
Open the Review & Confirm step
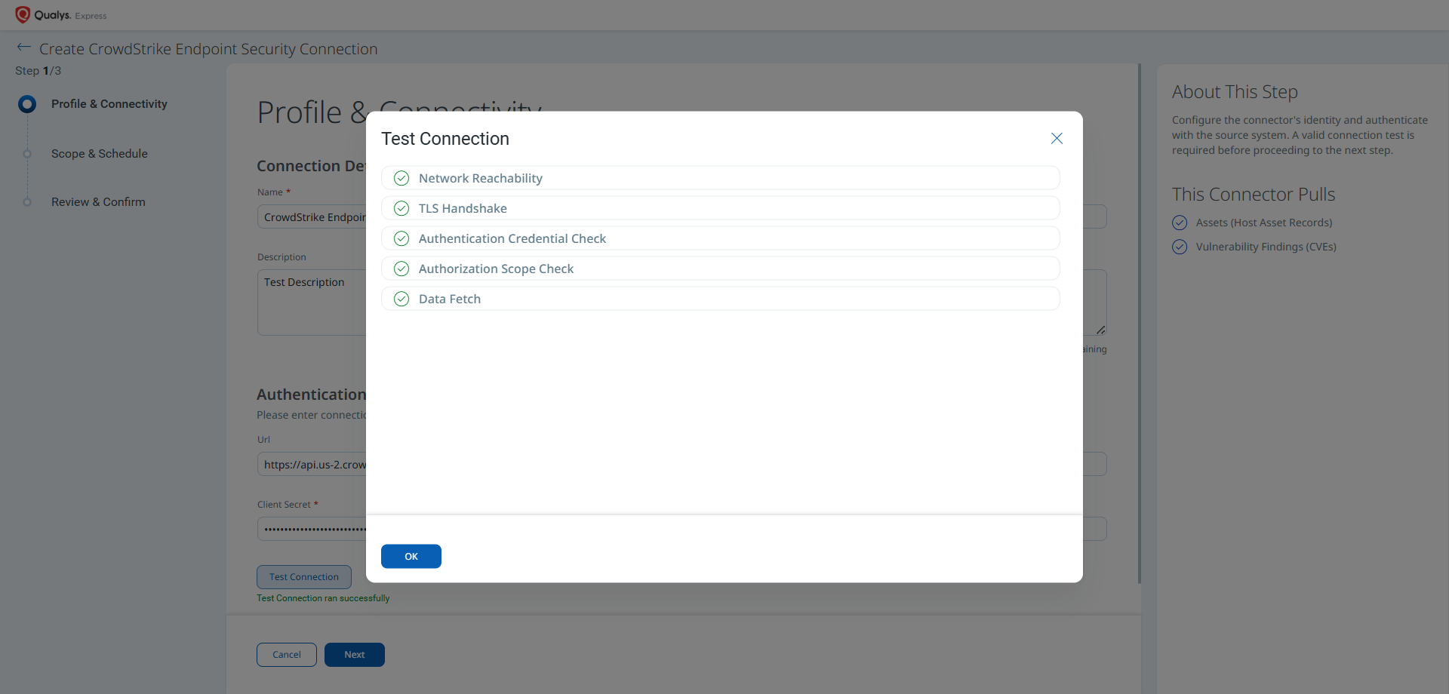(x=98, y=202)
